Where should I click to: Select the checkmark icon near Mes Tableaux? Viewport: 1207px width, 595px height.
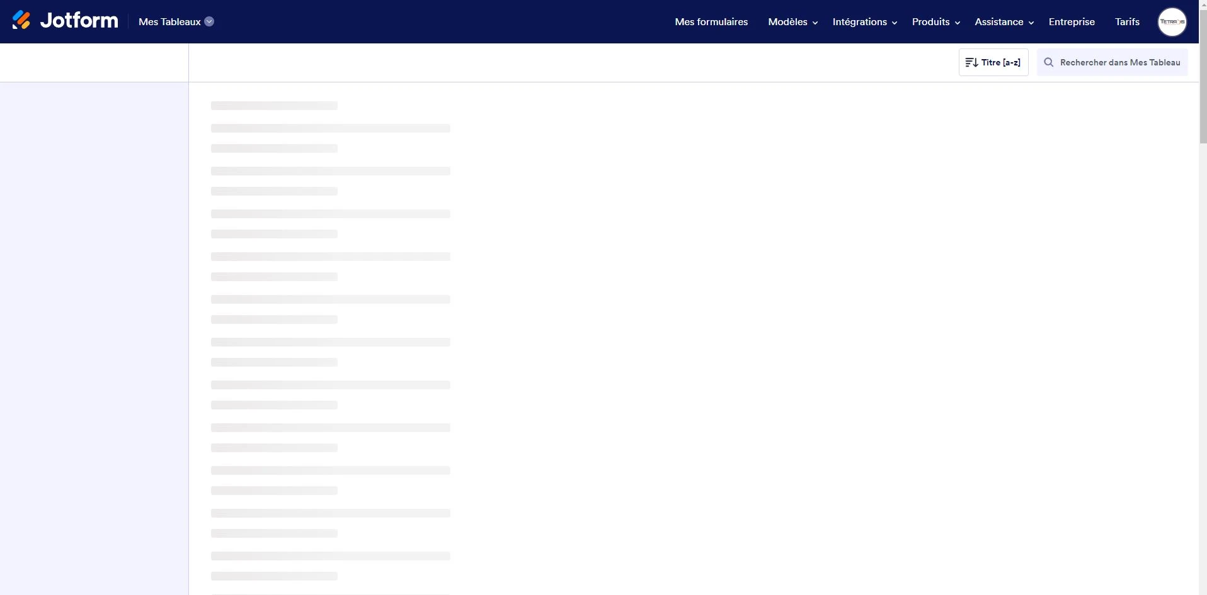[209, 21]
